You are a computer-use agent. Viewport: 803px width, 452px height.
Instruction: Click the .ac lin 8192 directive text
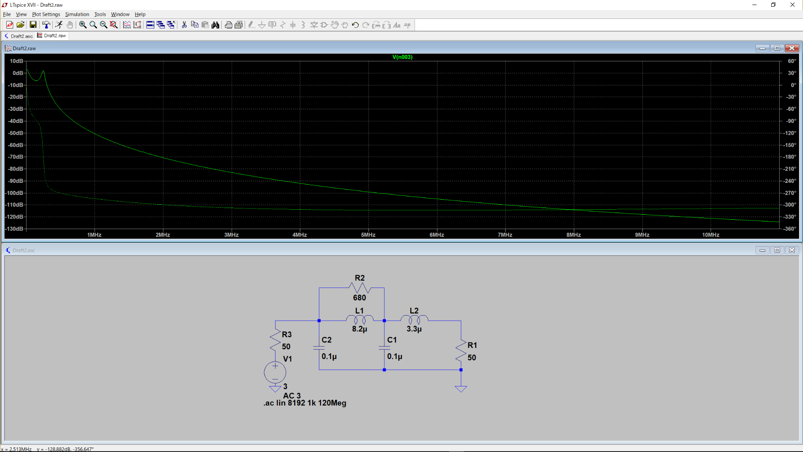tap(305, 403)
